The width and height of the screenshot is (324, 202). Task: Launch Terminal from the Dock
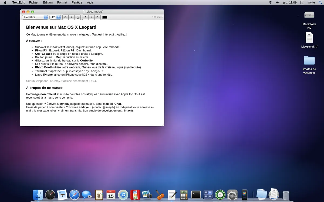point(196,195)
